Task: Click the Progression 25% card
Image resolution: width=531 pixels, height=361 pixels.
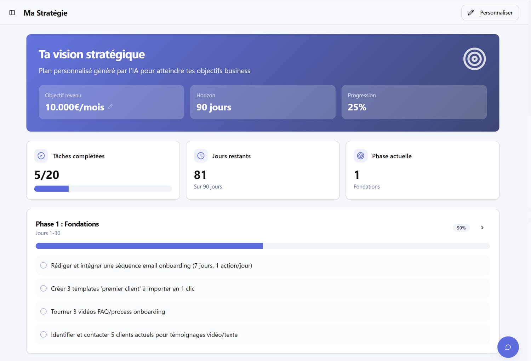Action: click(x=414, y=102)
